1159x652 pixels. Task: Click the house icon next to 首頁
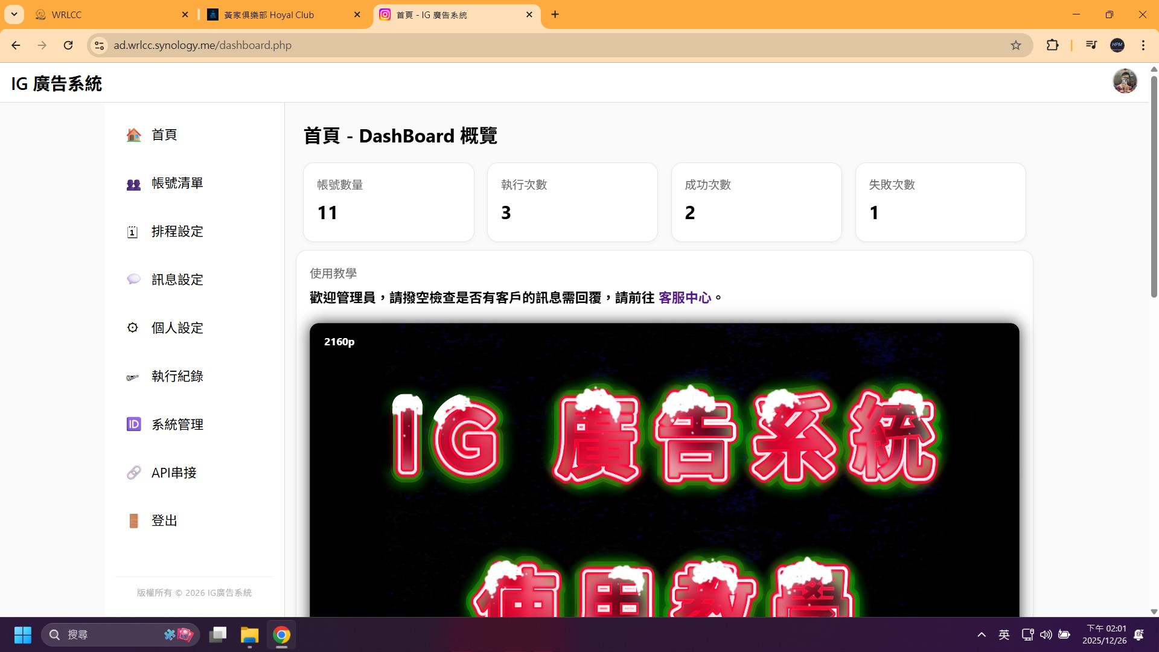(133, 135)
